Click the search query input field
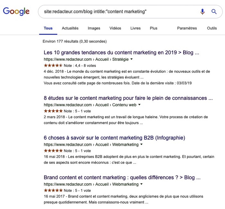The width and height of the screenshot is (225, 209). 116,12
